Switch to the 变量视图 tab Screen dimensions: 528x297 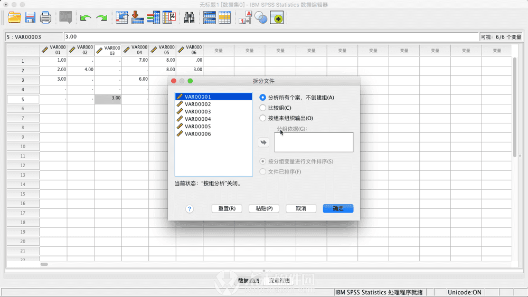click(280, 281)
